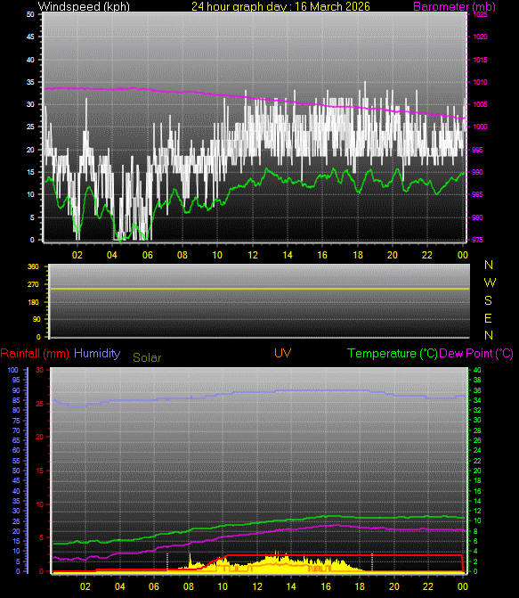Image resolution: width=519 pixels, height=598 pixels.
Task: Click the 1010 value on barometer axis
Action: [480, 82]
